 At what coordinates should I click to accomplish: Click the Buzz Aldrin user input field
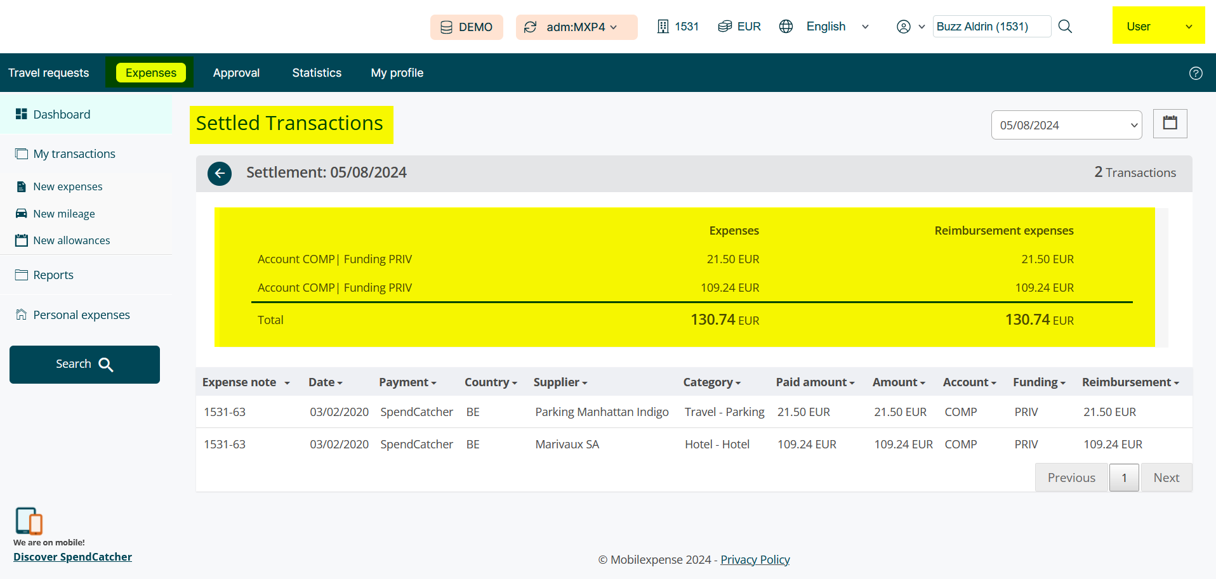click(x=991, y=27)
